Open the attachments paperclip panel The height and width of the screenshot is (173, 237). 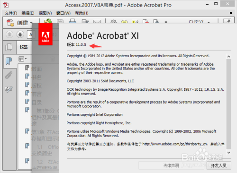(x=9, y=75)
